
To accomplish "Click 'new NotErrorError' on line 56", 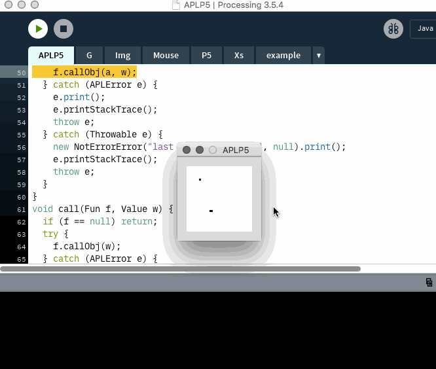I will click(98, 147).
